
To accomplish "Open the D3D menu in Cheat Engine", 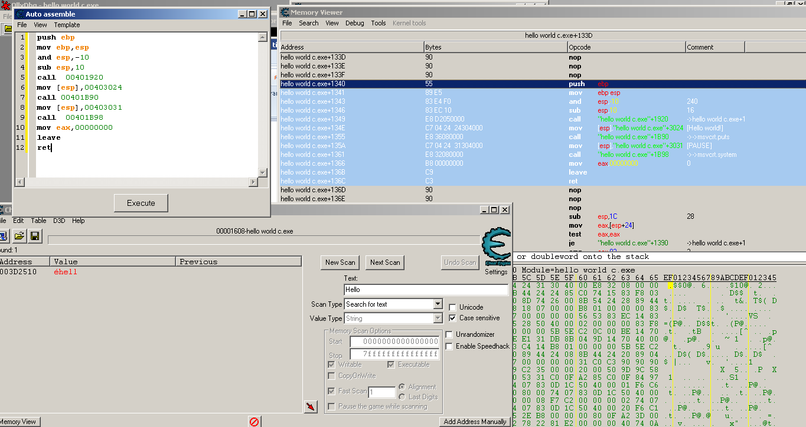I will [x=59, y=221].
